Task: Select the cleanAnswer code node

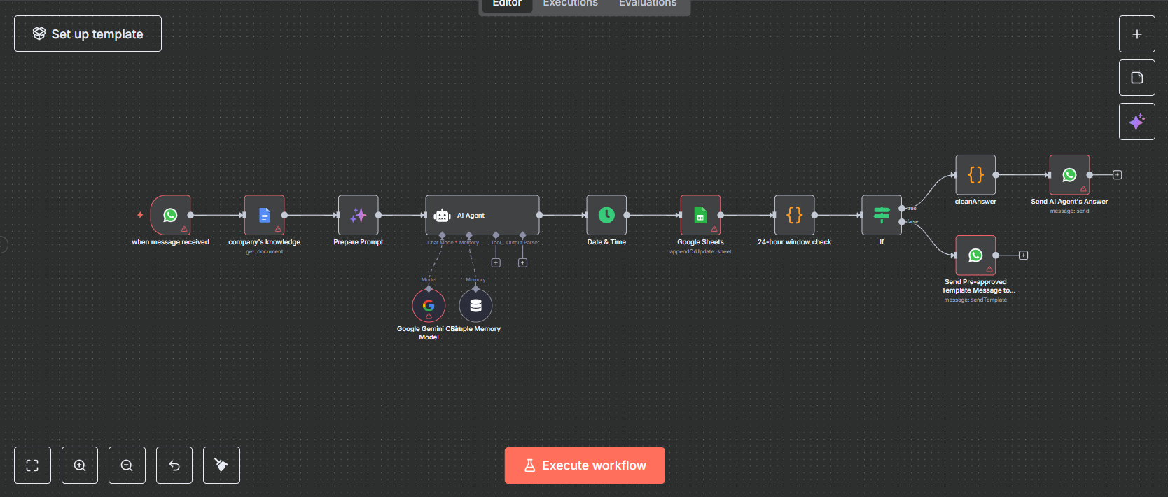Action: pyautogui.click(x=975, y=175)
